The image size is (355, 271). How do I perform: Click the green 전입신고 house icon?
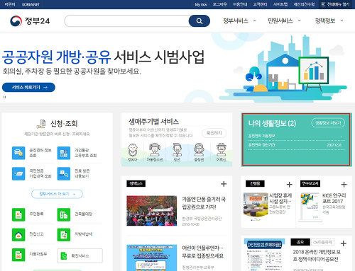[18, 235]
